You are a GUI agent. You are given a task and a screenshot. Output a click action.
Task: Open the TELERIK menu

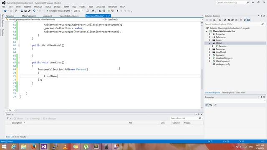point(27,7)
